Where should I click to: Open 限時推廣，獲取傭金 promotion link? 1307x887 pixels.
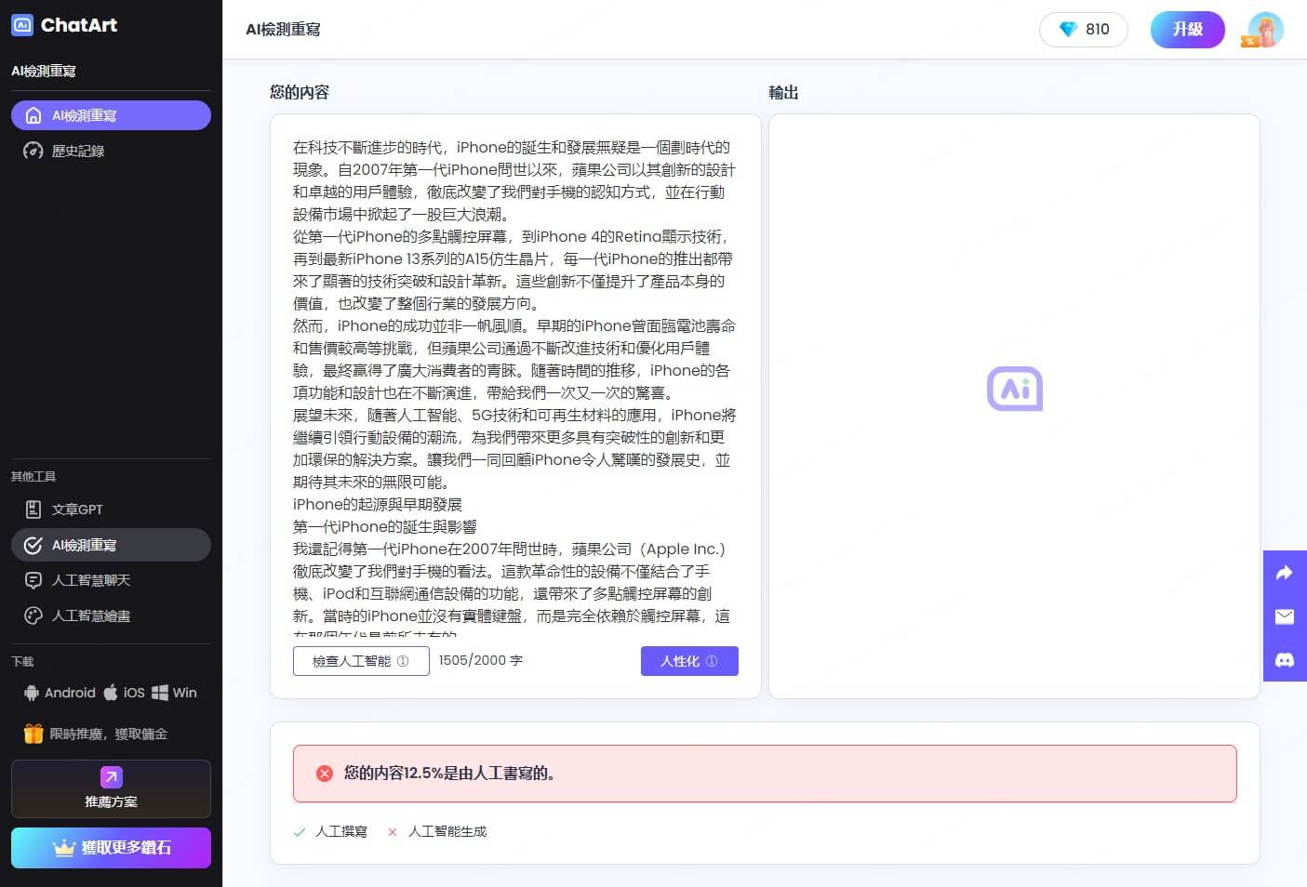108,734
